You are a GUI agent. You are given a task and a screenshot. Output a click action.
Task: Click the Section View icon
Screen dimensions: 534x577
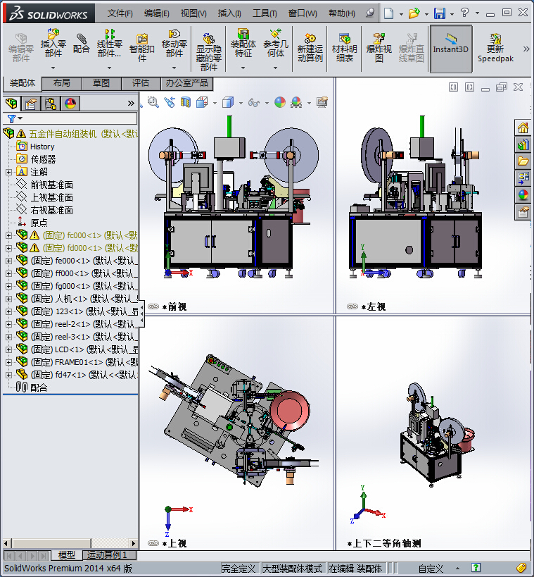click(x=186, y=102)
